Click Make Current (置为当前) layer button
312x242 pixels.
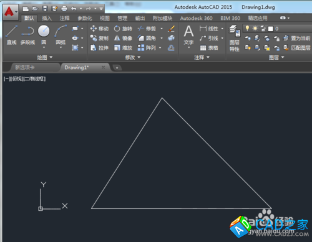297,38
